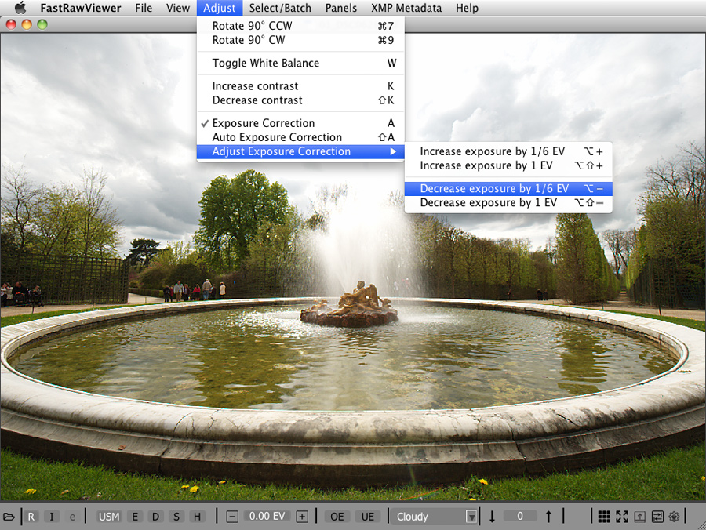Click the minus button beside 0.00 EV
The height and width of the screenshot is (530, 706).
tap(232, 517)
